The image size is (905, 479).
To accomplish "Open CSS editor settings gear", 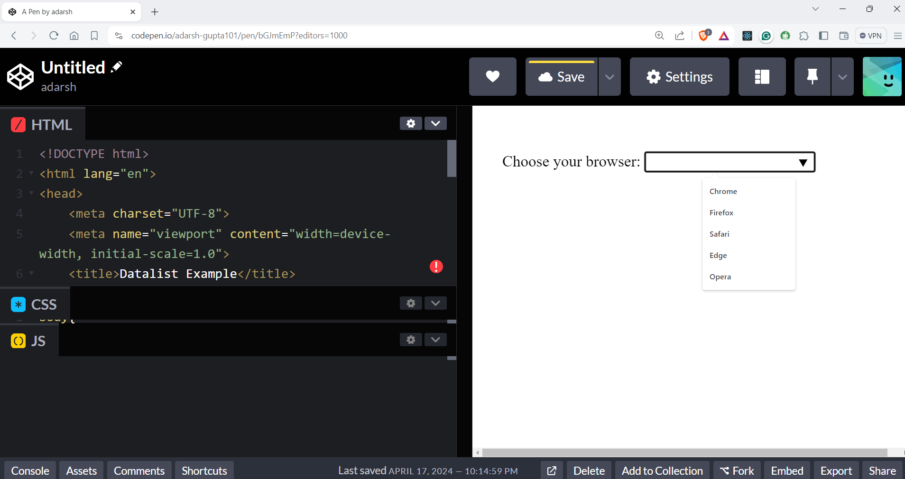I will coord(411,303).
